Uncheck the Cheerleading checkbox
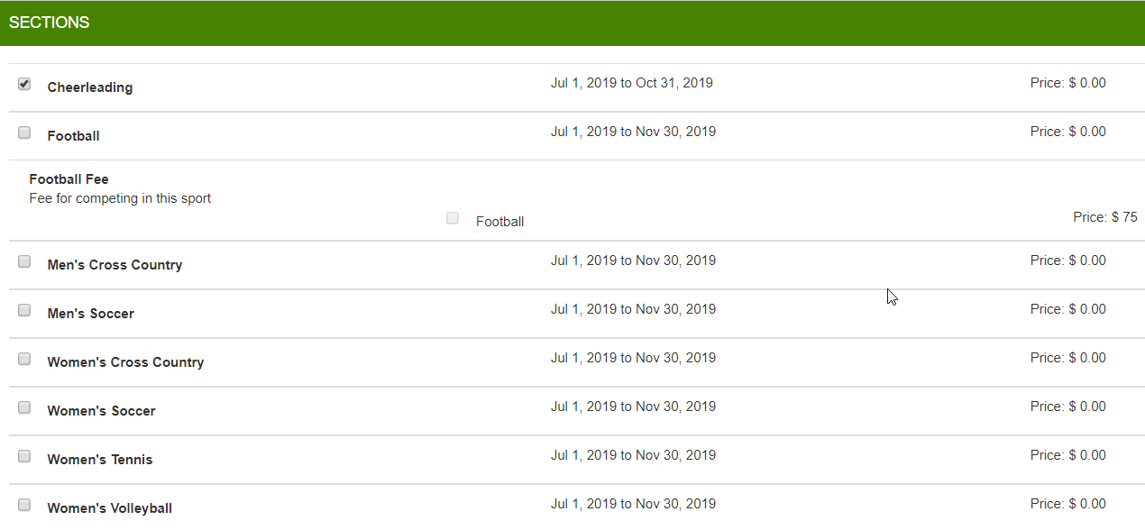 point(24,84)
